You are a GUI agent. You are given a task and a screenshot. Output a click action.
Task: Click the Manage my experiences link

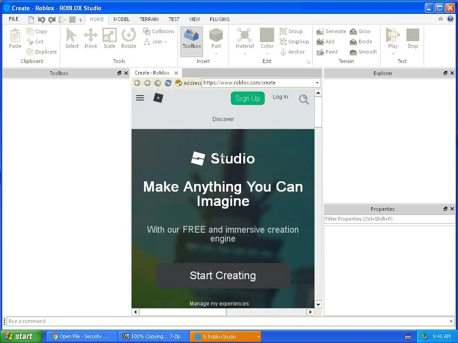219,304
